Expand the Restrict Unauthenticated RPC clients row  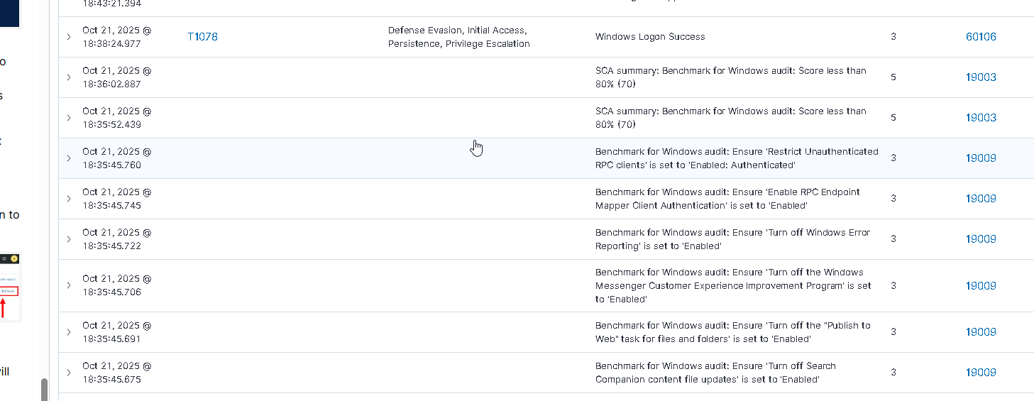coord(69,158)
